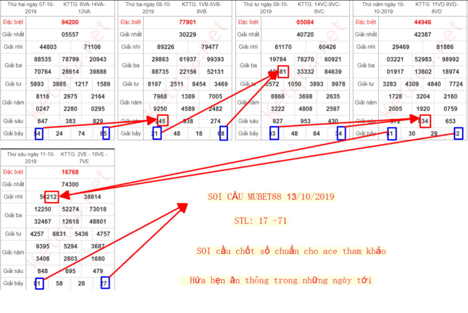The width and height of the screenshot is (468, 313).
Task: Click Friday's special prize 16768
Action: coord(70,172)
